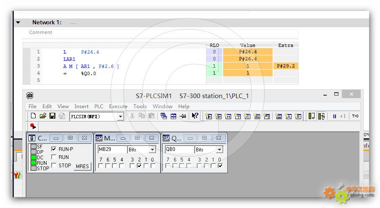Toggle bit 2 checkbox of MB29

[139, 166]
